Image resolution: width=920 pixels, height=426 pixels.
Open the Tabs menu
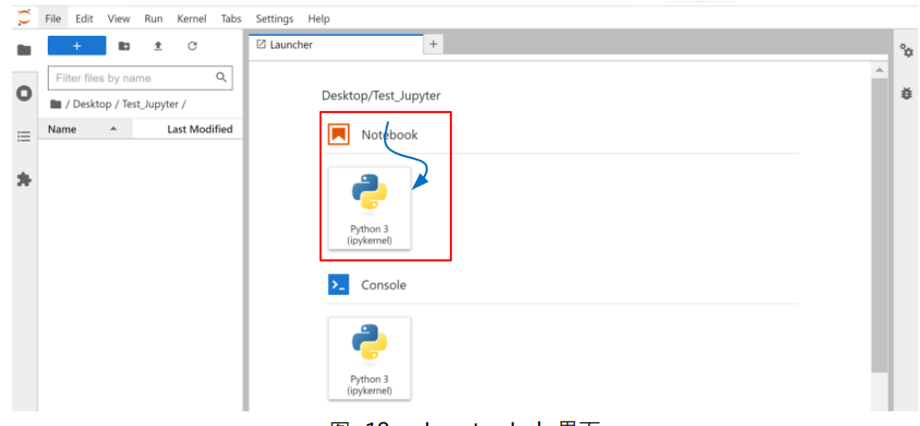[231, 18]
